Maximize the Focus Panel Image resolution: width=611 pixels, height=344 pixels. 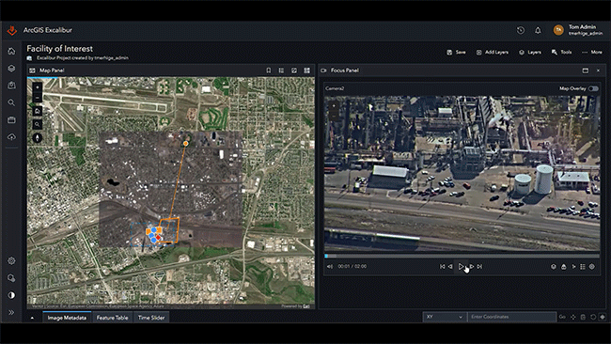point(586,70)
